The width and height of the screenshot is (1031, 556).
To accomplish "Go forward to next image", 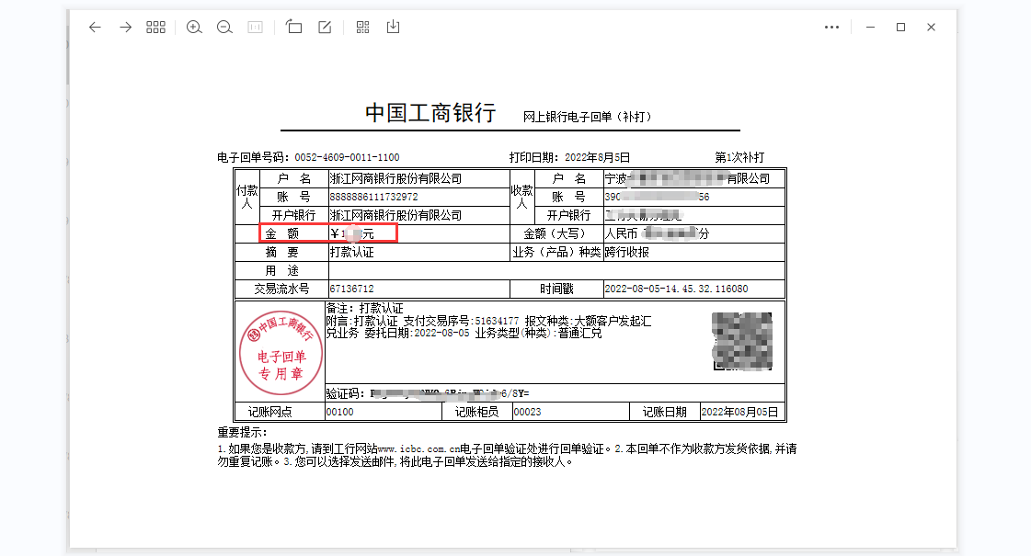I will [126, 27].
